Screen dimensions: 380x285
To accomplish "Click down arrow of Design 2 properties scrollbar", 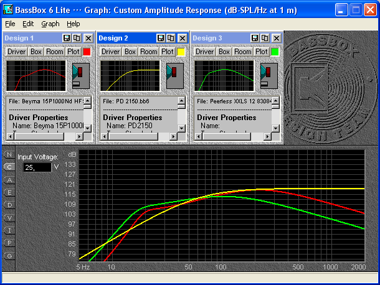I will tap(181, 128).
